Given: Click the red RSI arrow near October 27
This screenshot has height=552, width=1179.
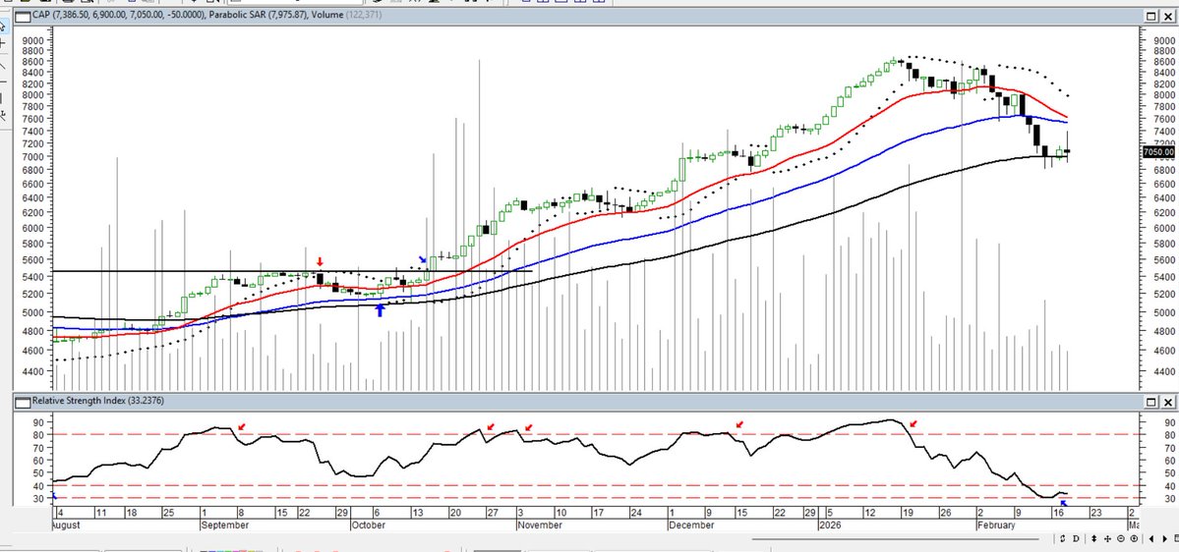Looking at the screenshot, I should [x=491, y=426].
